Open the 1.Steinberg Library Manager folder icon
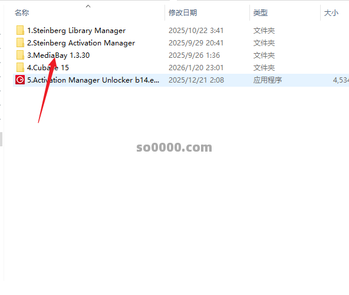This screenshot has height=295, width=349. tap(20, 30)
